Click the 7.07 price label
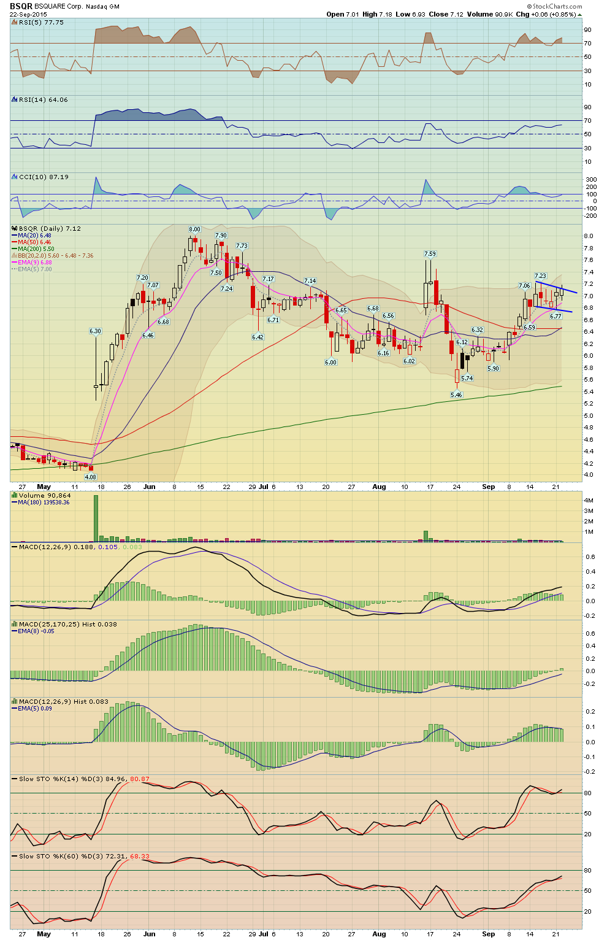 tap(153, 285)
